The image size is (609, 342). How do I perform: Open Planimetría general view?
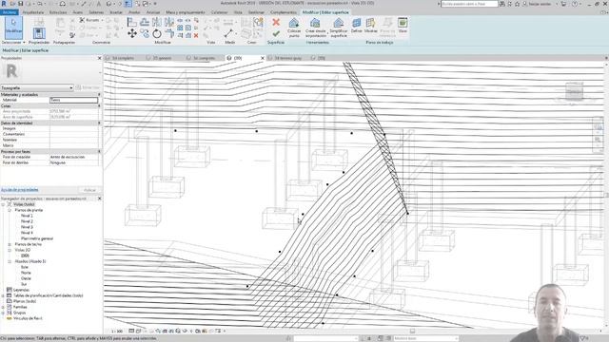[37, 238]
